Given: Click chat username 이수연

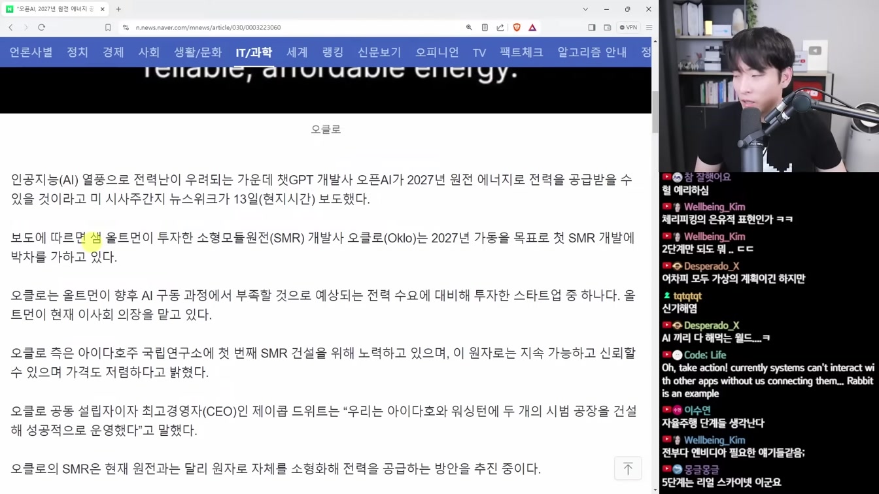Looking at the screenshot, I should pyautogui.click(x=697, y=410).
